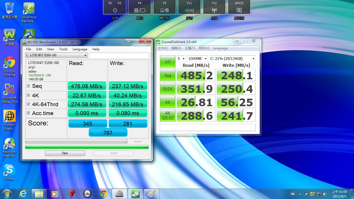Open the C: 21% drive selection dropdown
354x199 pixels.
(x=232, y=59)
